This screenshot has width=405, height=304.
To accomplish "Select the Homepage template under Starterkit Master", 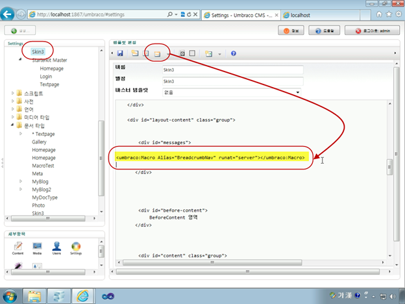I will pyautogui.click(x=52, y=68).
